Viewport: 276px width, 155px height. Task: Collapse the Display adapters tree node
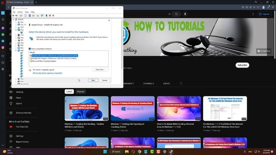(16, 30)
